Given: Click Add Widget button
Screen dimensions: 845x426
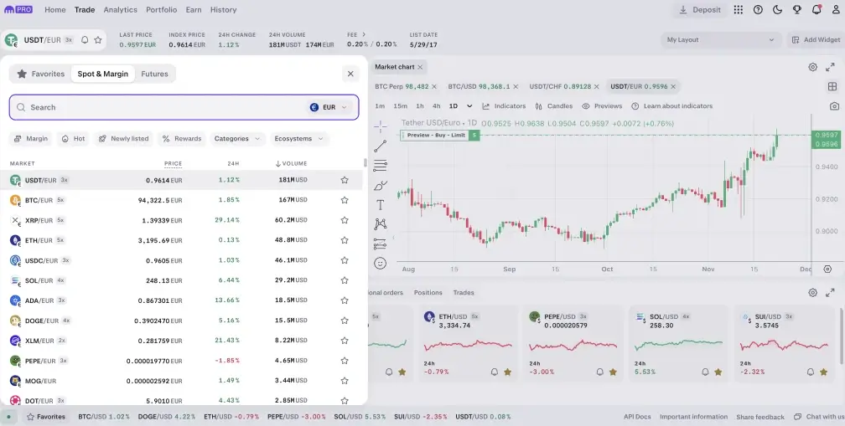Looking at the screenshot, I should 816,40.
